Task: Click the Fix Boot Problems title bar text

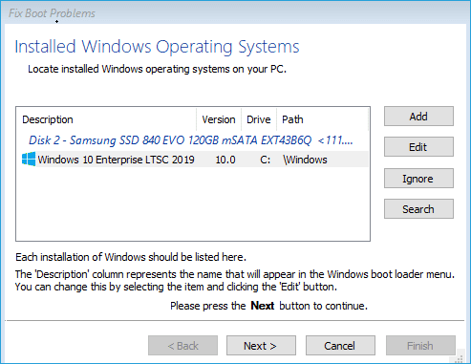Action: 52,13
